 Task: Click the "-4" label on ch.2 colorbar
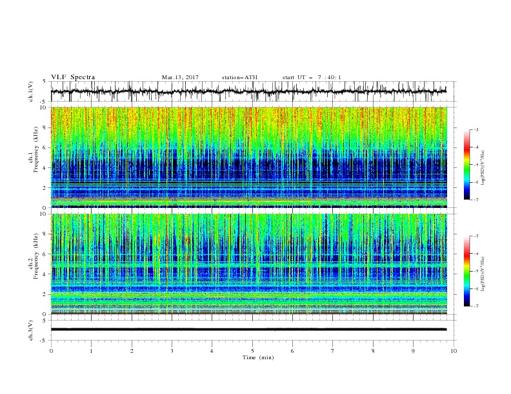tap(476, 254)
